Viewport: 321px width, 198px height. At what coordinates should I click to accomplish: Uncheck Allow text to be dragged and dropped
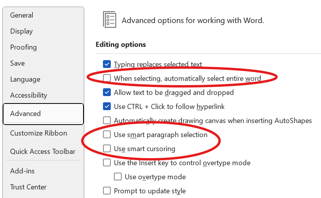pos(107,92)
